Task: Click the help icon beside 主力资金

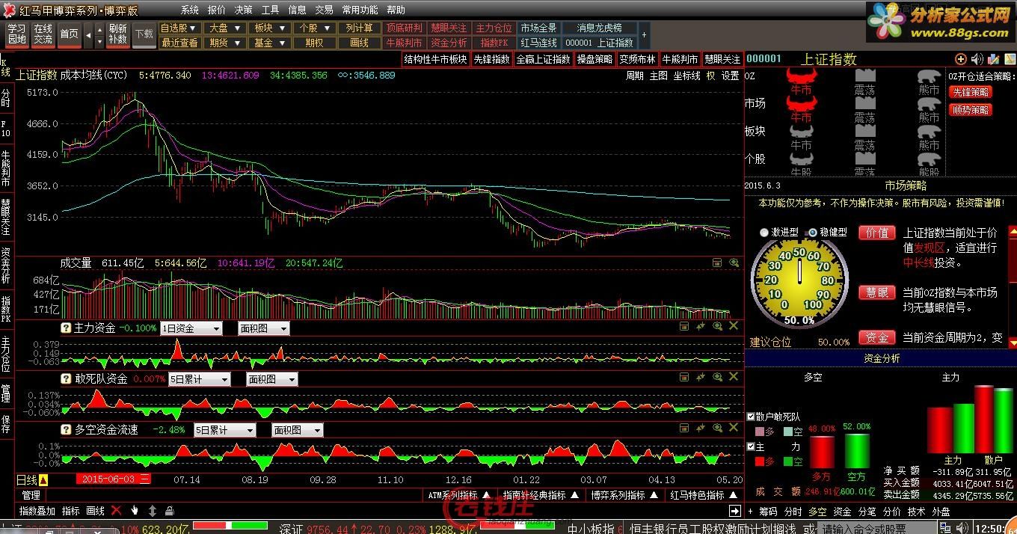Action: tap(66, 328)
